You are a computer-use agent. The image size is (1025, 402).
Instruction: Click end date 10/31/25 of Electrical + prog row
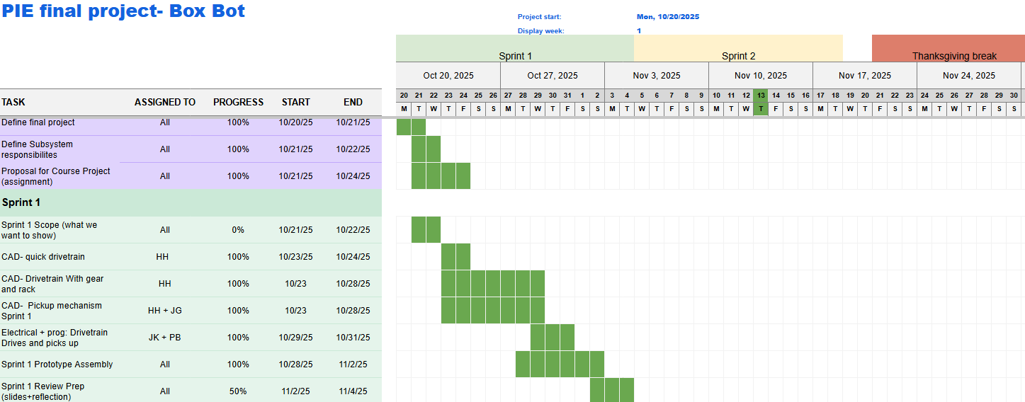(353, 338)
